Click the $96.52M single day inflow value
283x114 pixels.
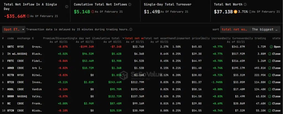coord(88,54)
